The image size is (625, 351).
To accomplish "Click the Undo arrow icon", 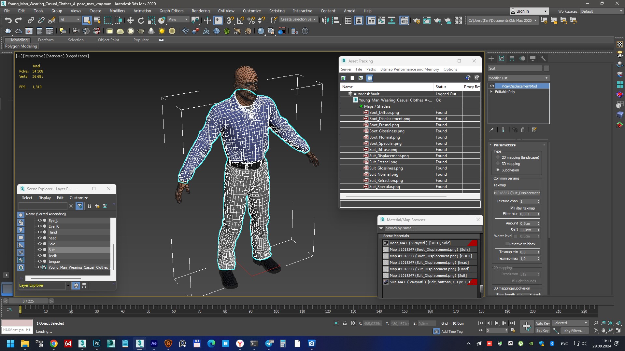I will point(8,20).
